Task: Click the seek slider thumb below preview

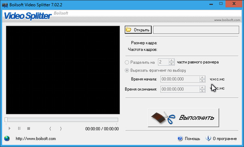Action: 6,120
